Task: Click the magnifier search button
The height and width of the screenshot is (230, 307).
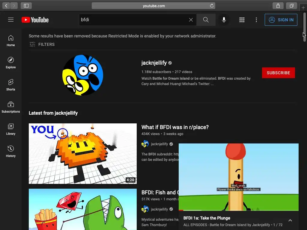Action: point(206,20)
